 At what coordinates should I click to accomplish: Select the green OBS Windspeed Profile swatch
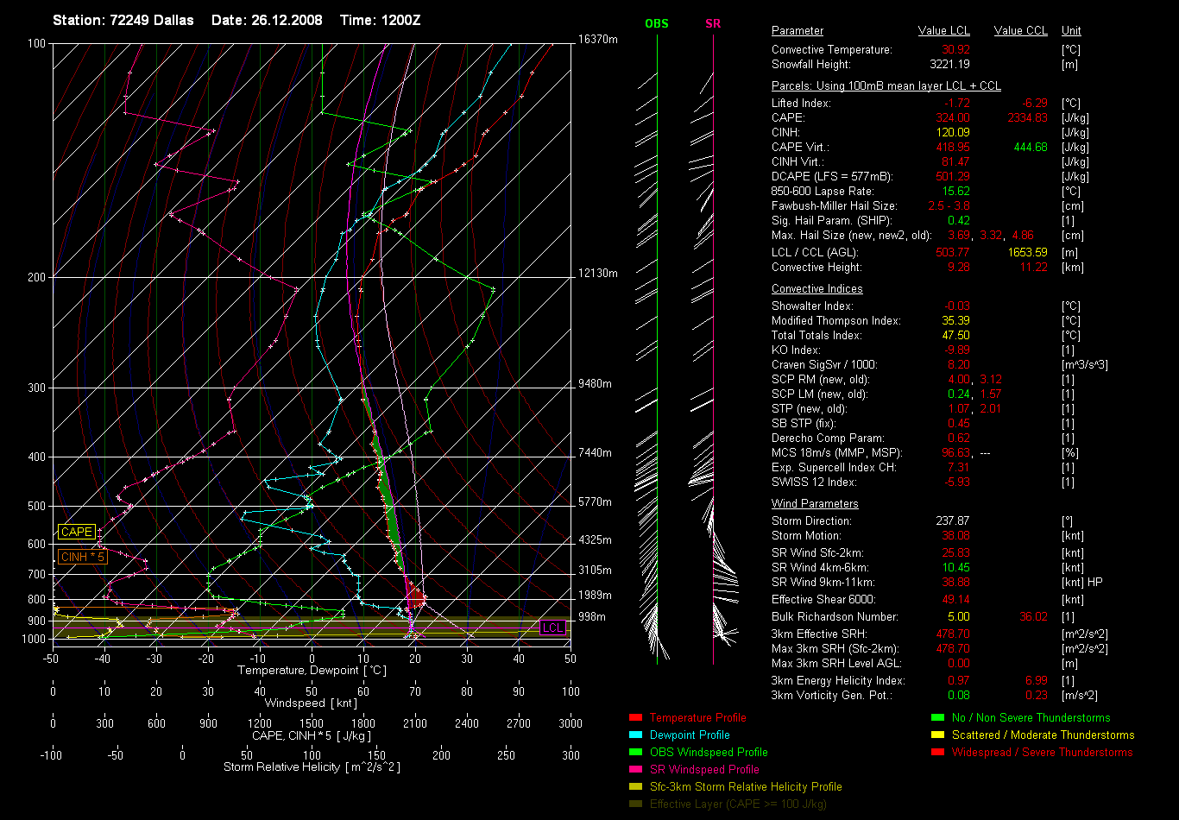click(x=635, y=753)
